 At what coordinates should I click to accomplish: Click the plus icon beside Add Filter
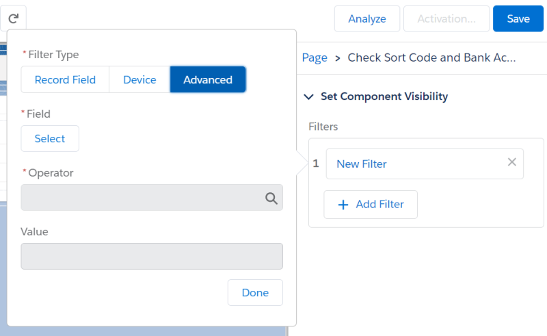343,205
